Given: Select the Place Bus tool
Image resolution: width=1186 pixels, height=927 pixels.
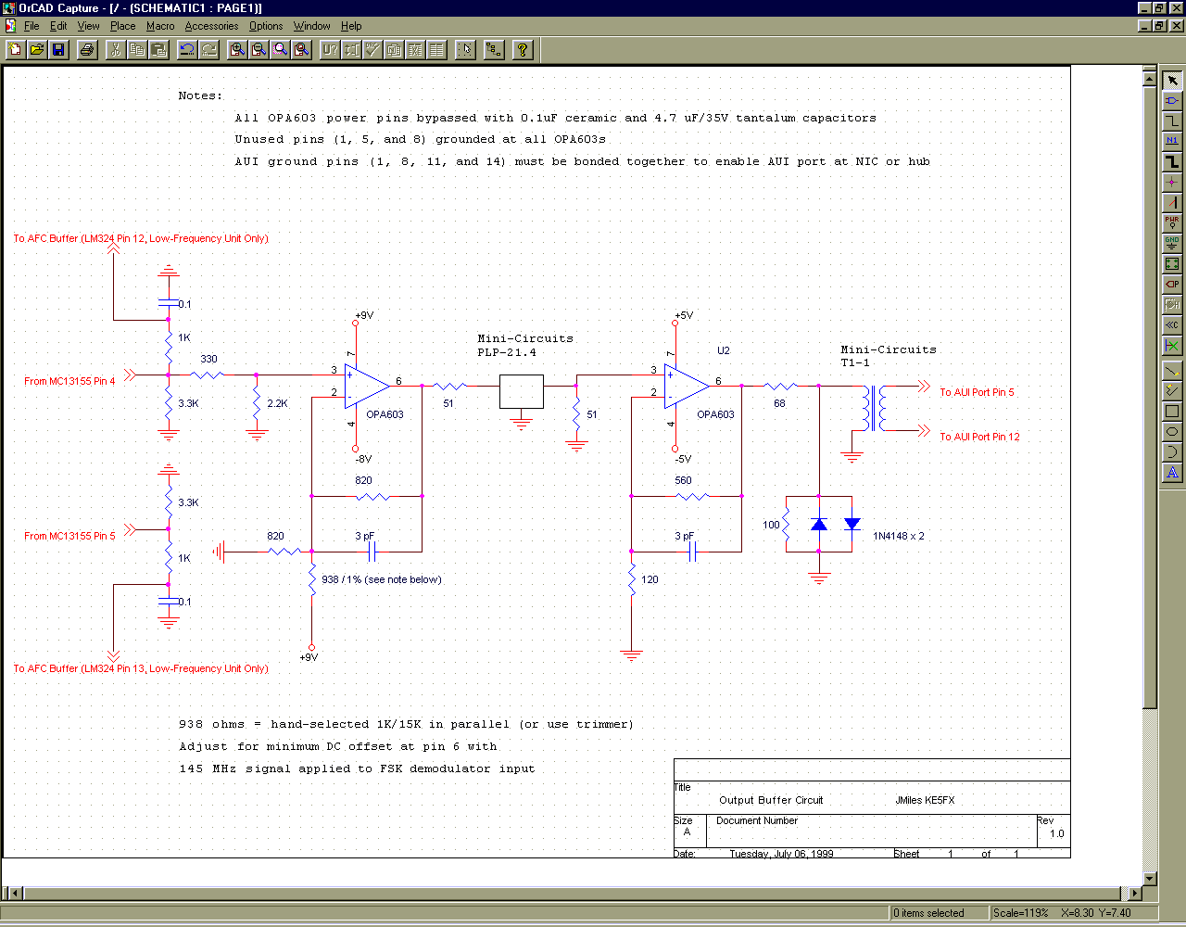Looking at the screenshot, I should click(1172, 161).
